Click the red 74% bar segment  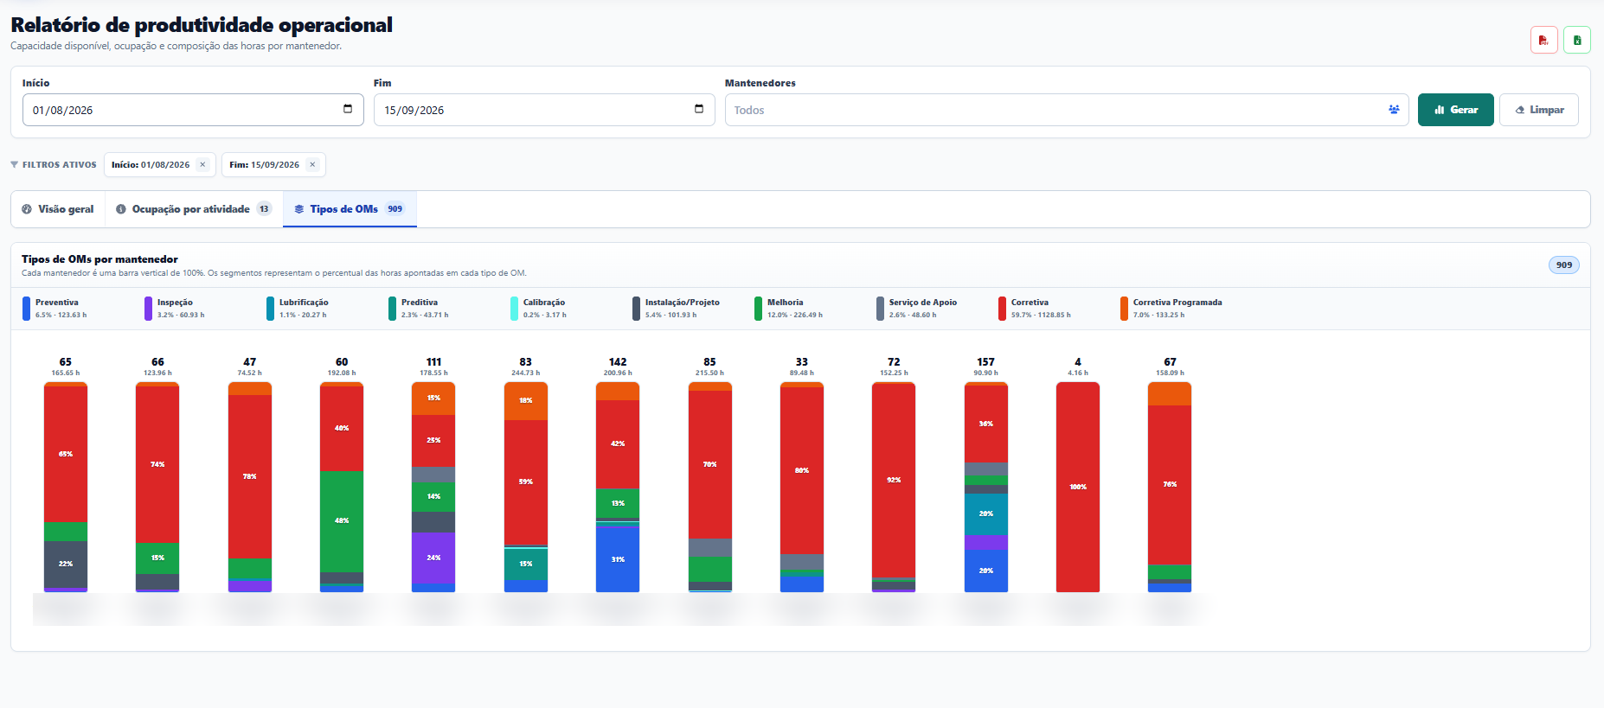point(157,464)
